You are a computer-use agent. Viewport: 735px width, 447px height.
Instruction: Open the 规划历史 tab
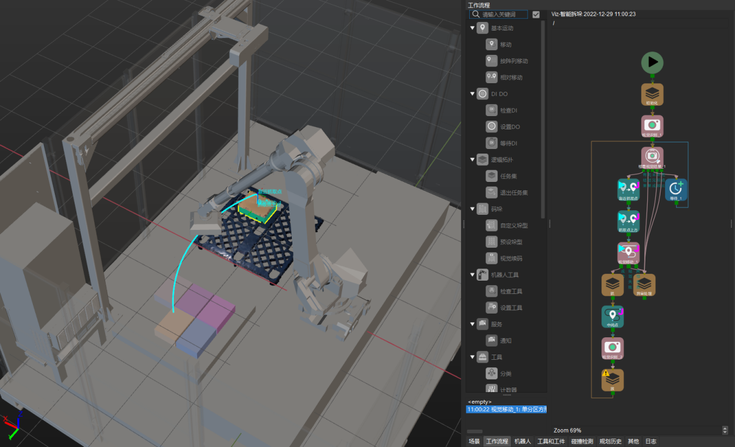[x=610, y=441]
